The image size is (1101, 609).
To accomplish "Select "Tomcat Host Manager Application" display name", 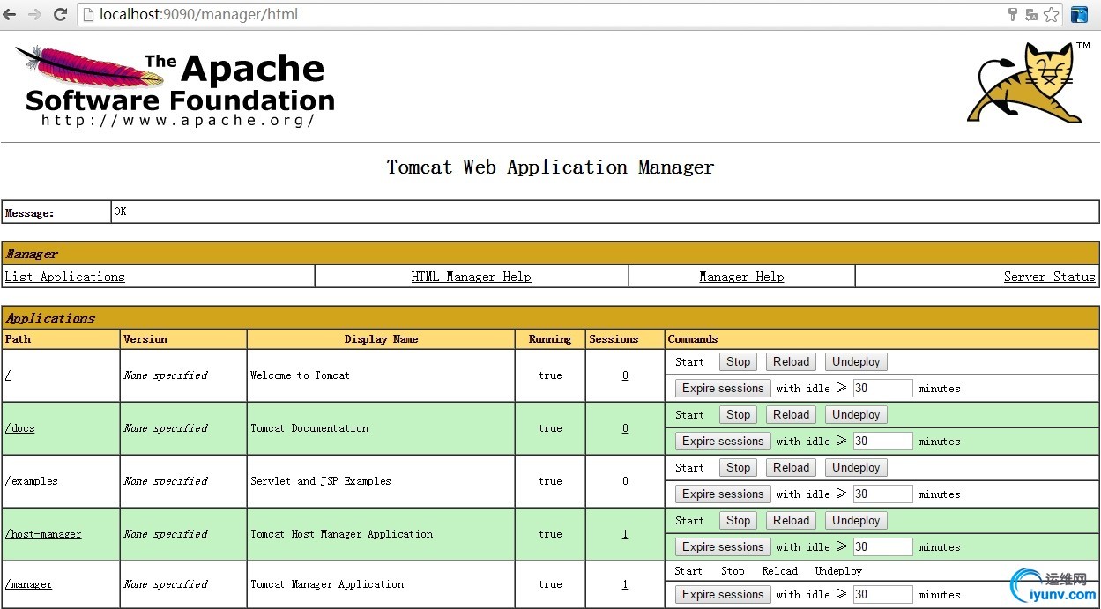I will 342,534.
